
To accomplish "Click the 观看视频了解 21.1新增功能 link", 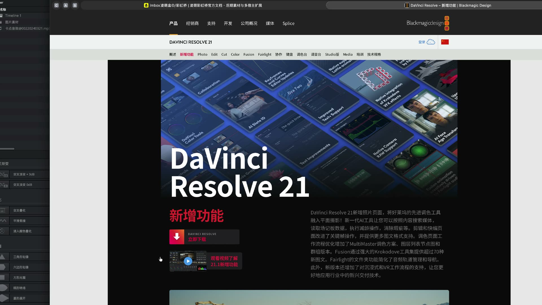I will pyautogui.click(x=224, y=261).
